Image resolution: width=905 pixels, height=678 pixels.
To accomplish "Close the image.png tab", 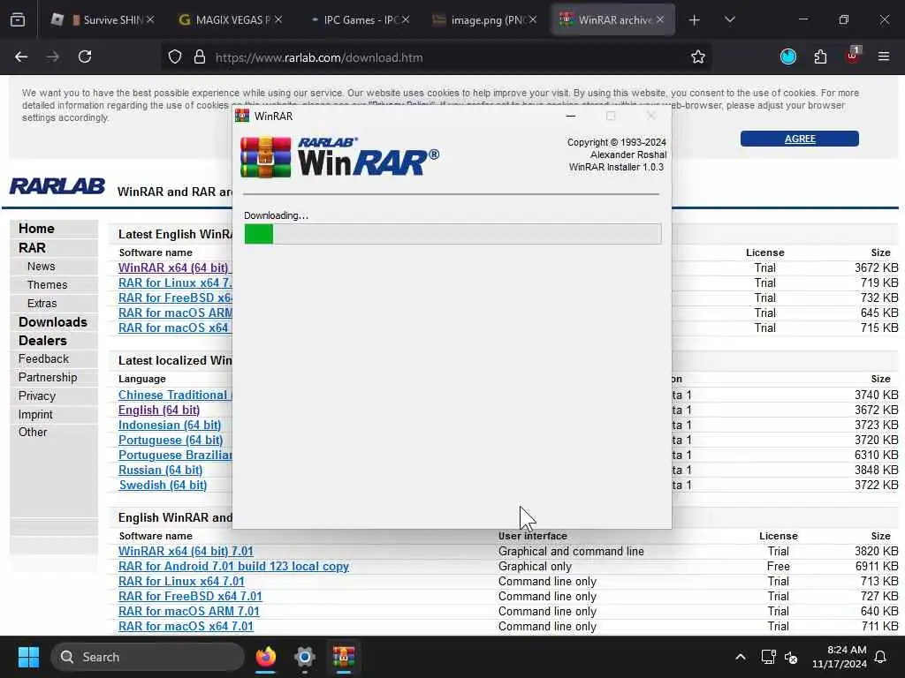I will (x=533, y=19).
